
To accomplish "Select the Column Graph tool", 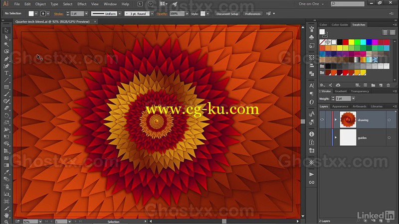I will coord(6,194).
